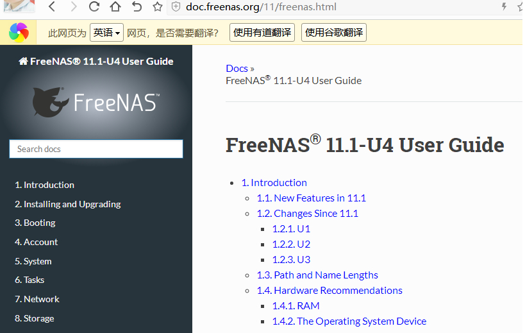Click the Docs breadcrumb link
525x333 pixels.
(x=237, y=69)
